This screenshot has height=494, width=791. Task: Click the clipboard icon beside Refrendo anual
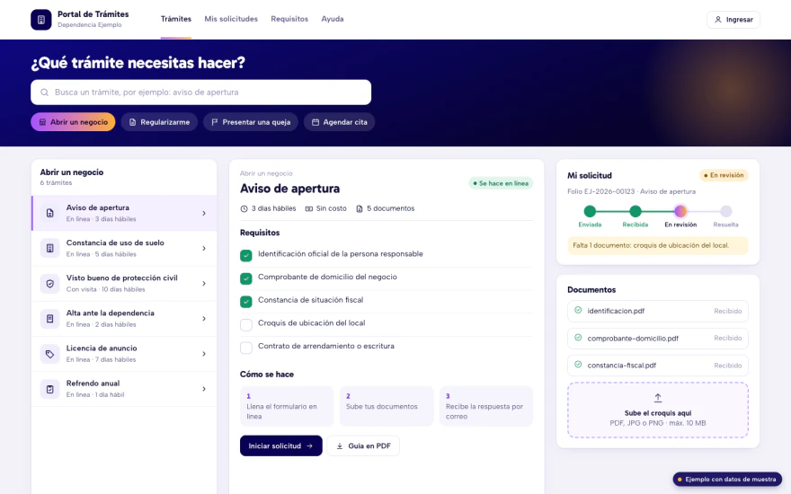[50, 389]
